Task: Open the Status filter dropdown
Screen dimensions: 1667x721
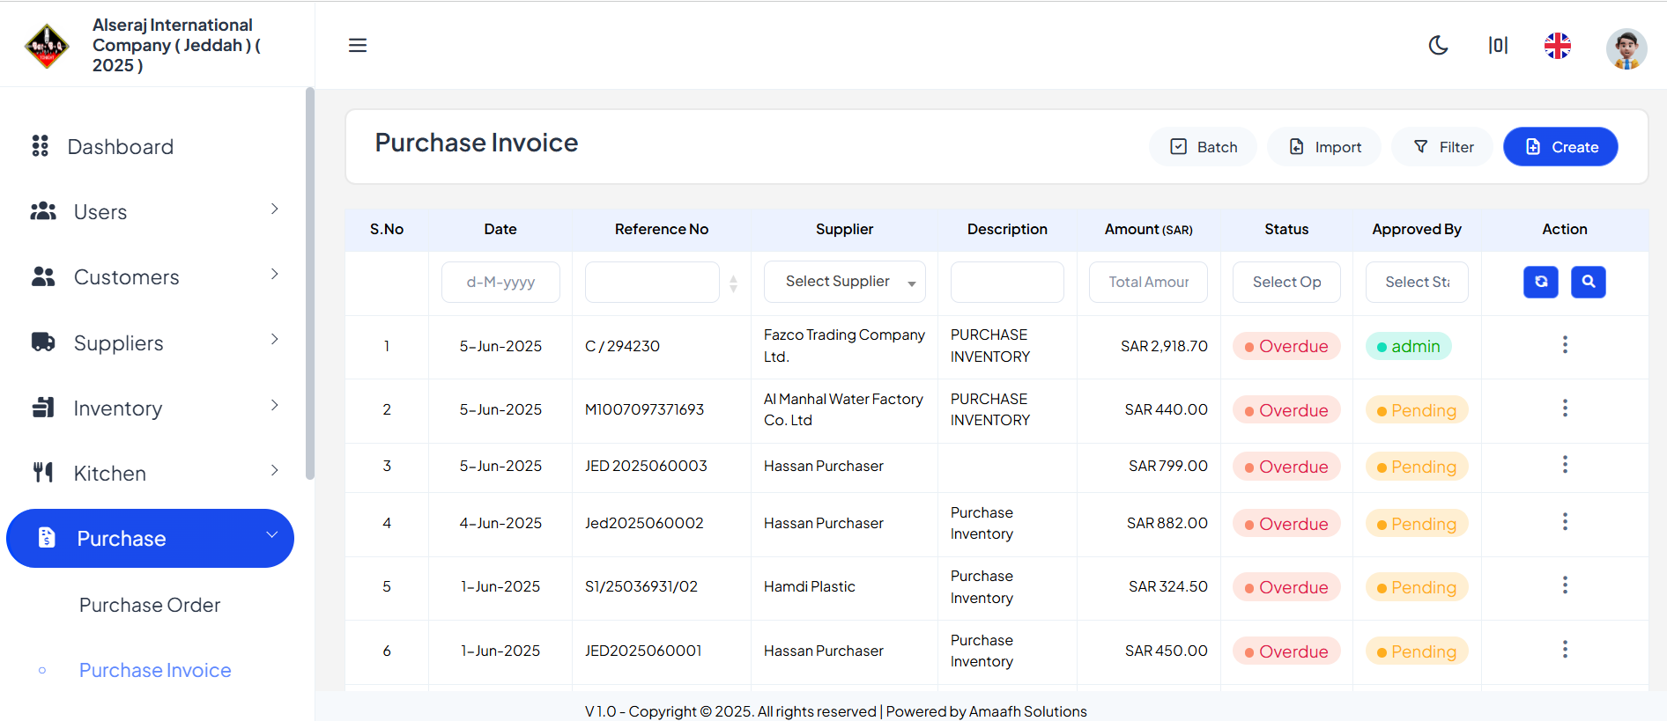Action: [1286, 282]
